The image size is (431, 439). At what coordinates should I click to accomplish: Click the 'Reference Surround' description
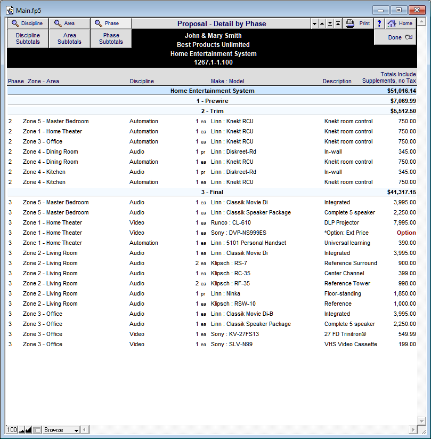coord(351,263)
